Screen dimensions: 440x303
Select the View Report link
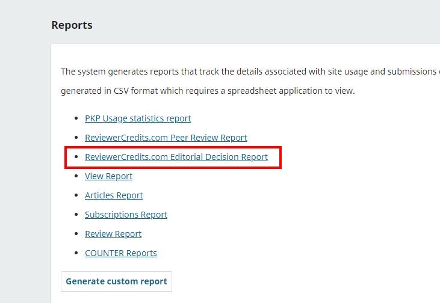pyautogui.click(x=108, y=176)
